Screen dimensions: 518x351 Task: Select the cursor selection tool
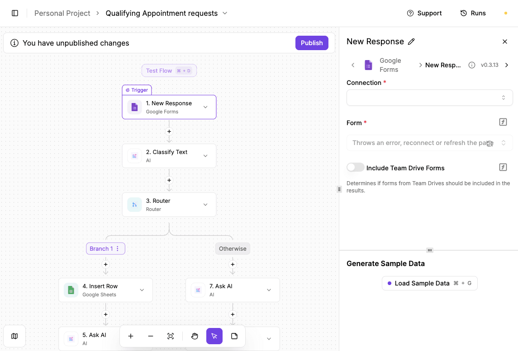tap(214, 336)
